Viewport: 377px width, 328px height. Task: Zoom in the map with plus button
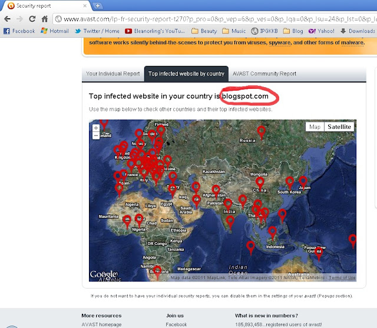(x=96, y=128)
